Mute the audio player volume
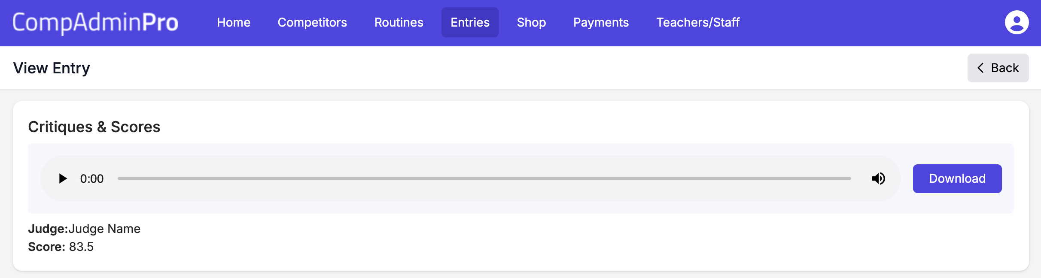1041x278 pixels. click(878, 178)
